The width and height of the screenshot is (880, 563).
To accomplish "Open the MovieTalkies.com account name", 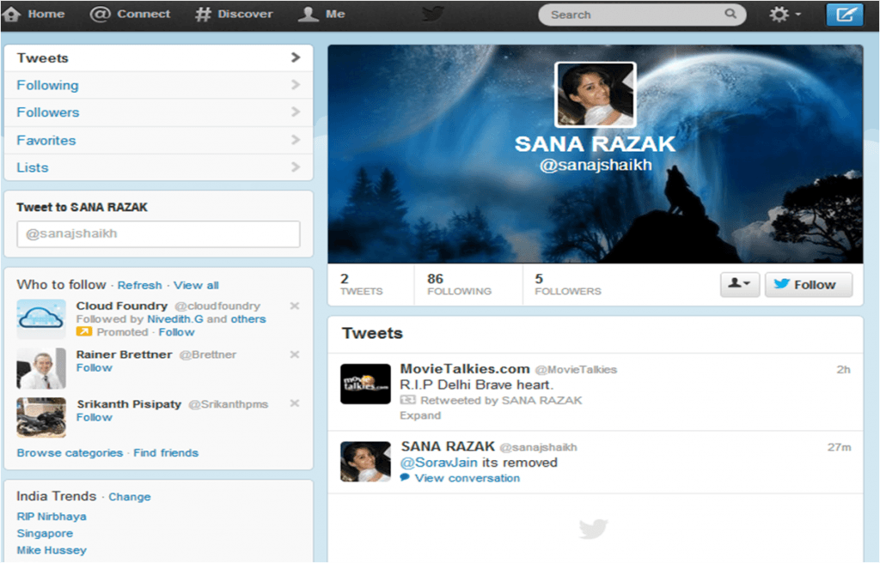I will coord(465,369).
